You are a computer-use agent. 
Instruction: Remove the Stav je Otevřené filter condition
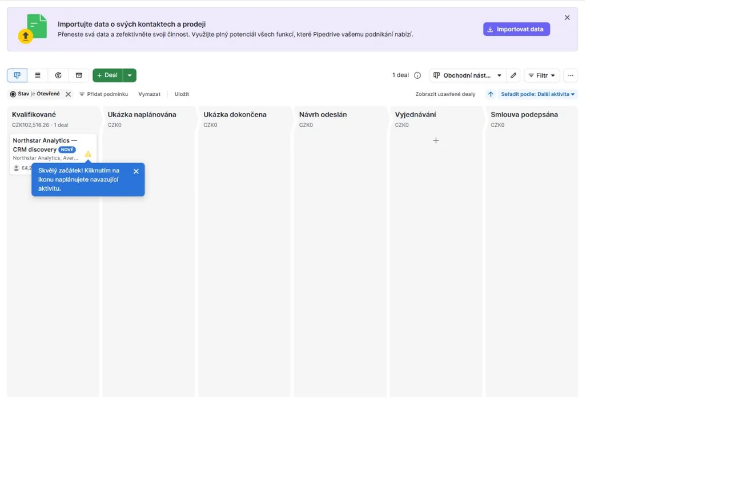click(x=68, y=94)
